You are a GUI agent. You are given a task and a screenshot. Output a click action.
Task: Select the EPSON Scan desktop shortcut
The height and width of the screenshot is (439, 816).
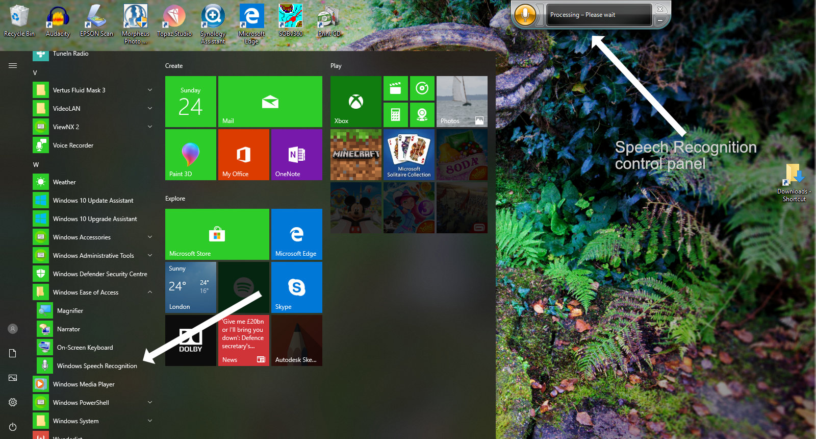click(96, 21)
